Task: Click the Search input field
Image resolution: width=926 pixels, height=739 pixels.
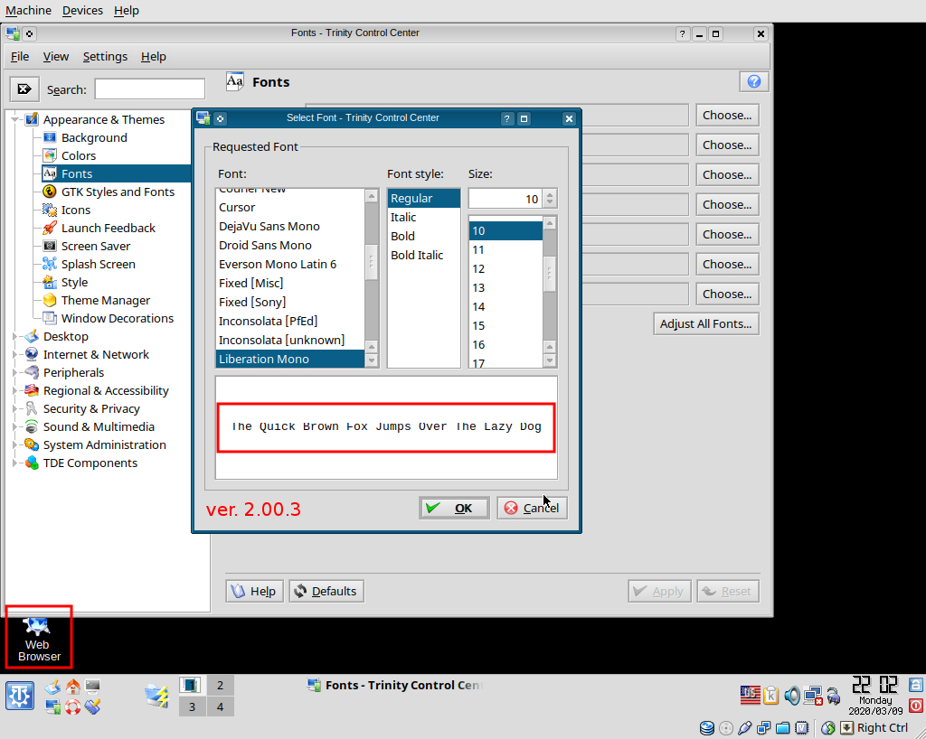Action: pyautogui.click(x=150, y=89)
